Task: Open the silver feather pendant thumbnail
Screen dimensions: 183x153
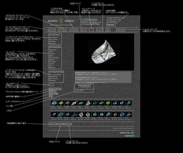Action: [x=74, y=103]
